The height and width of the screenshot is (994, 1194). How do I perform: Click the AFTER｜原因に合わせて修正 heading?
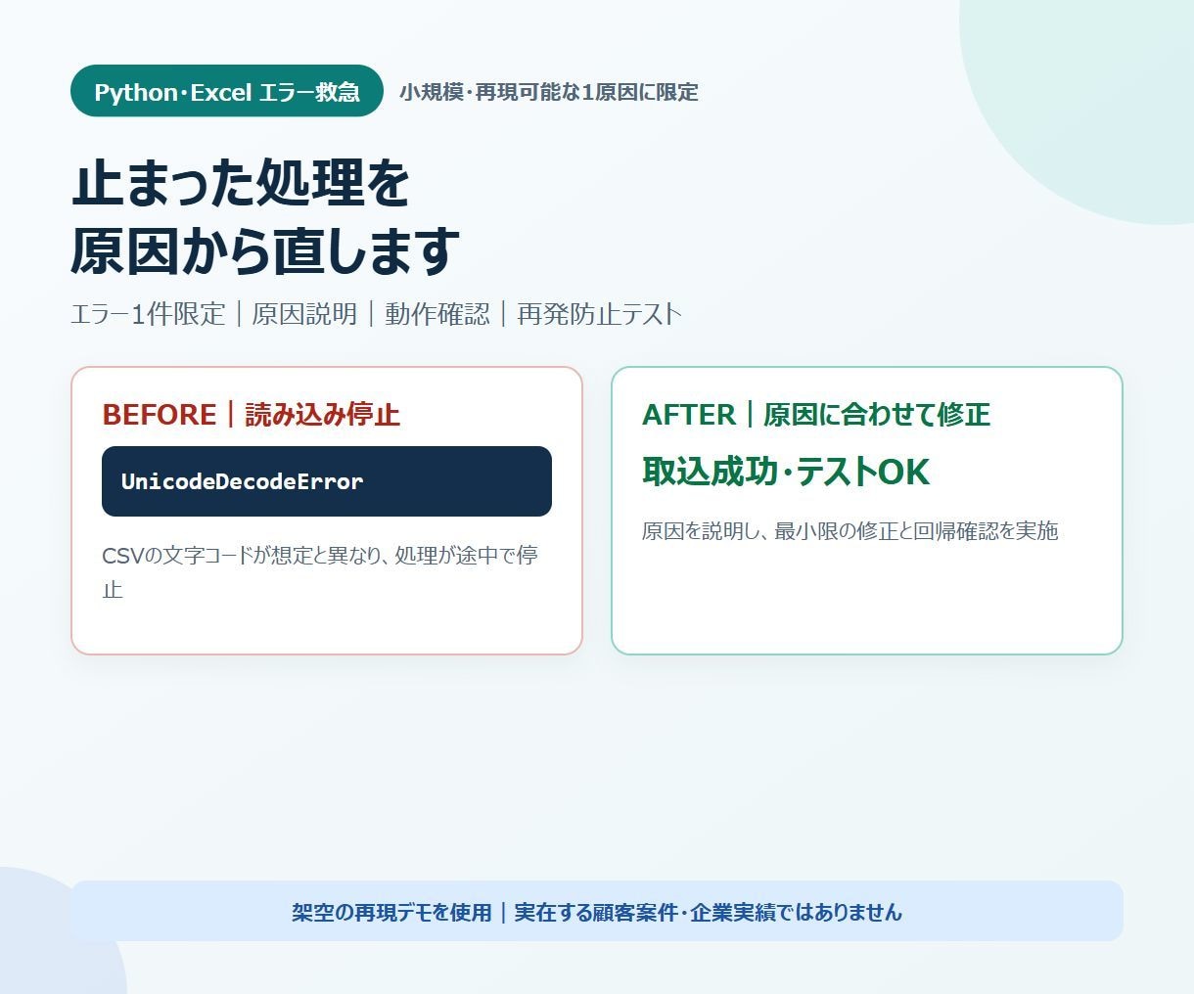(816, 415)
